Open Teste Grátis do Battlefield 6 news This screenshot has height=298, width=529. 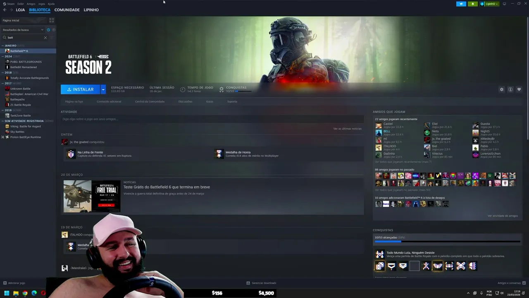167,187
